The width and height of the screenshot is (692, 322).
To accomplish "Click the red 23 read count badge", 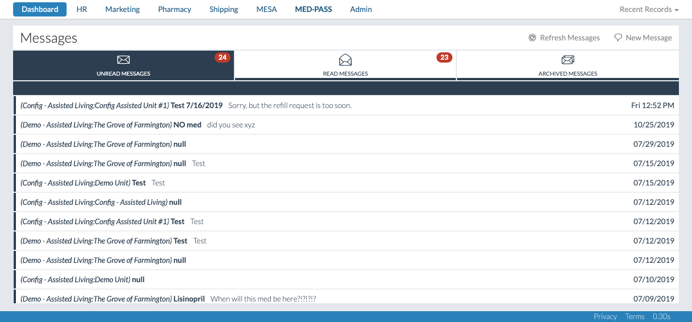I will [x=444, y=57].
